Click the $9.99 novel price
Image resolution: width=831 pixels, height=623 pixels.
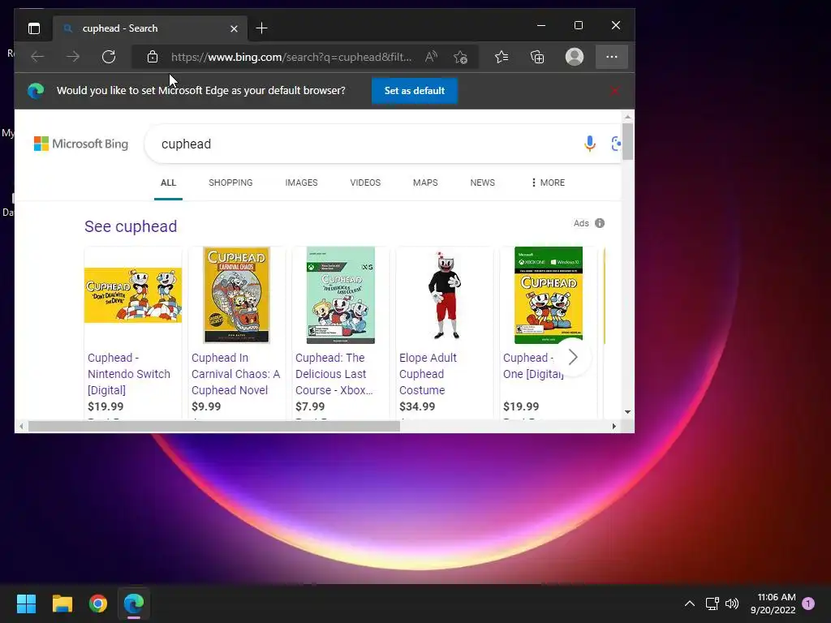coord(206,406)
